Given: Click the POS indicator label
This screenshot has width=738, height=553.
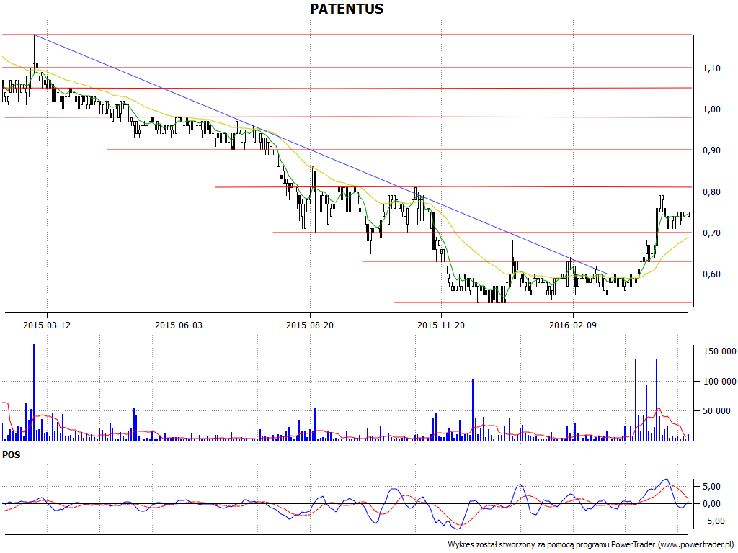Looking at the screenshot, I should coord(12,455).
